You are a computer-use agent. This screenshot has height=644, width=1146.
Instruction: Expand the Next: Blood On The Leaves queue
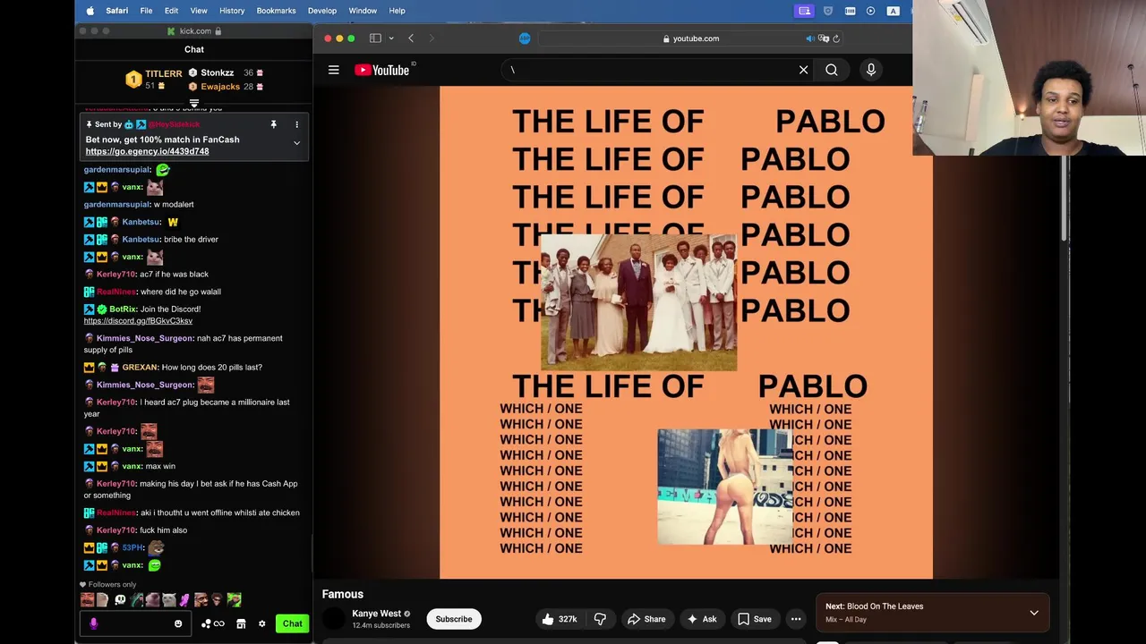pyautogui.click(x=1034, y=613)
